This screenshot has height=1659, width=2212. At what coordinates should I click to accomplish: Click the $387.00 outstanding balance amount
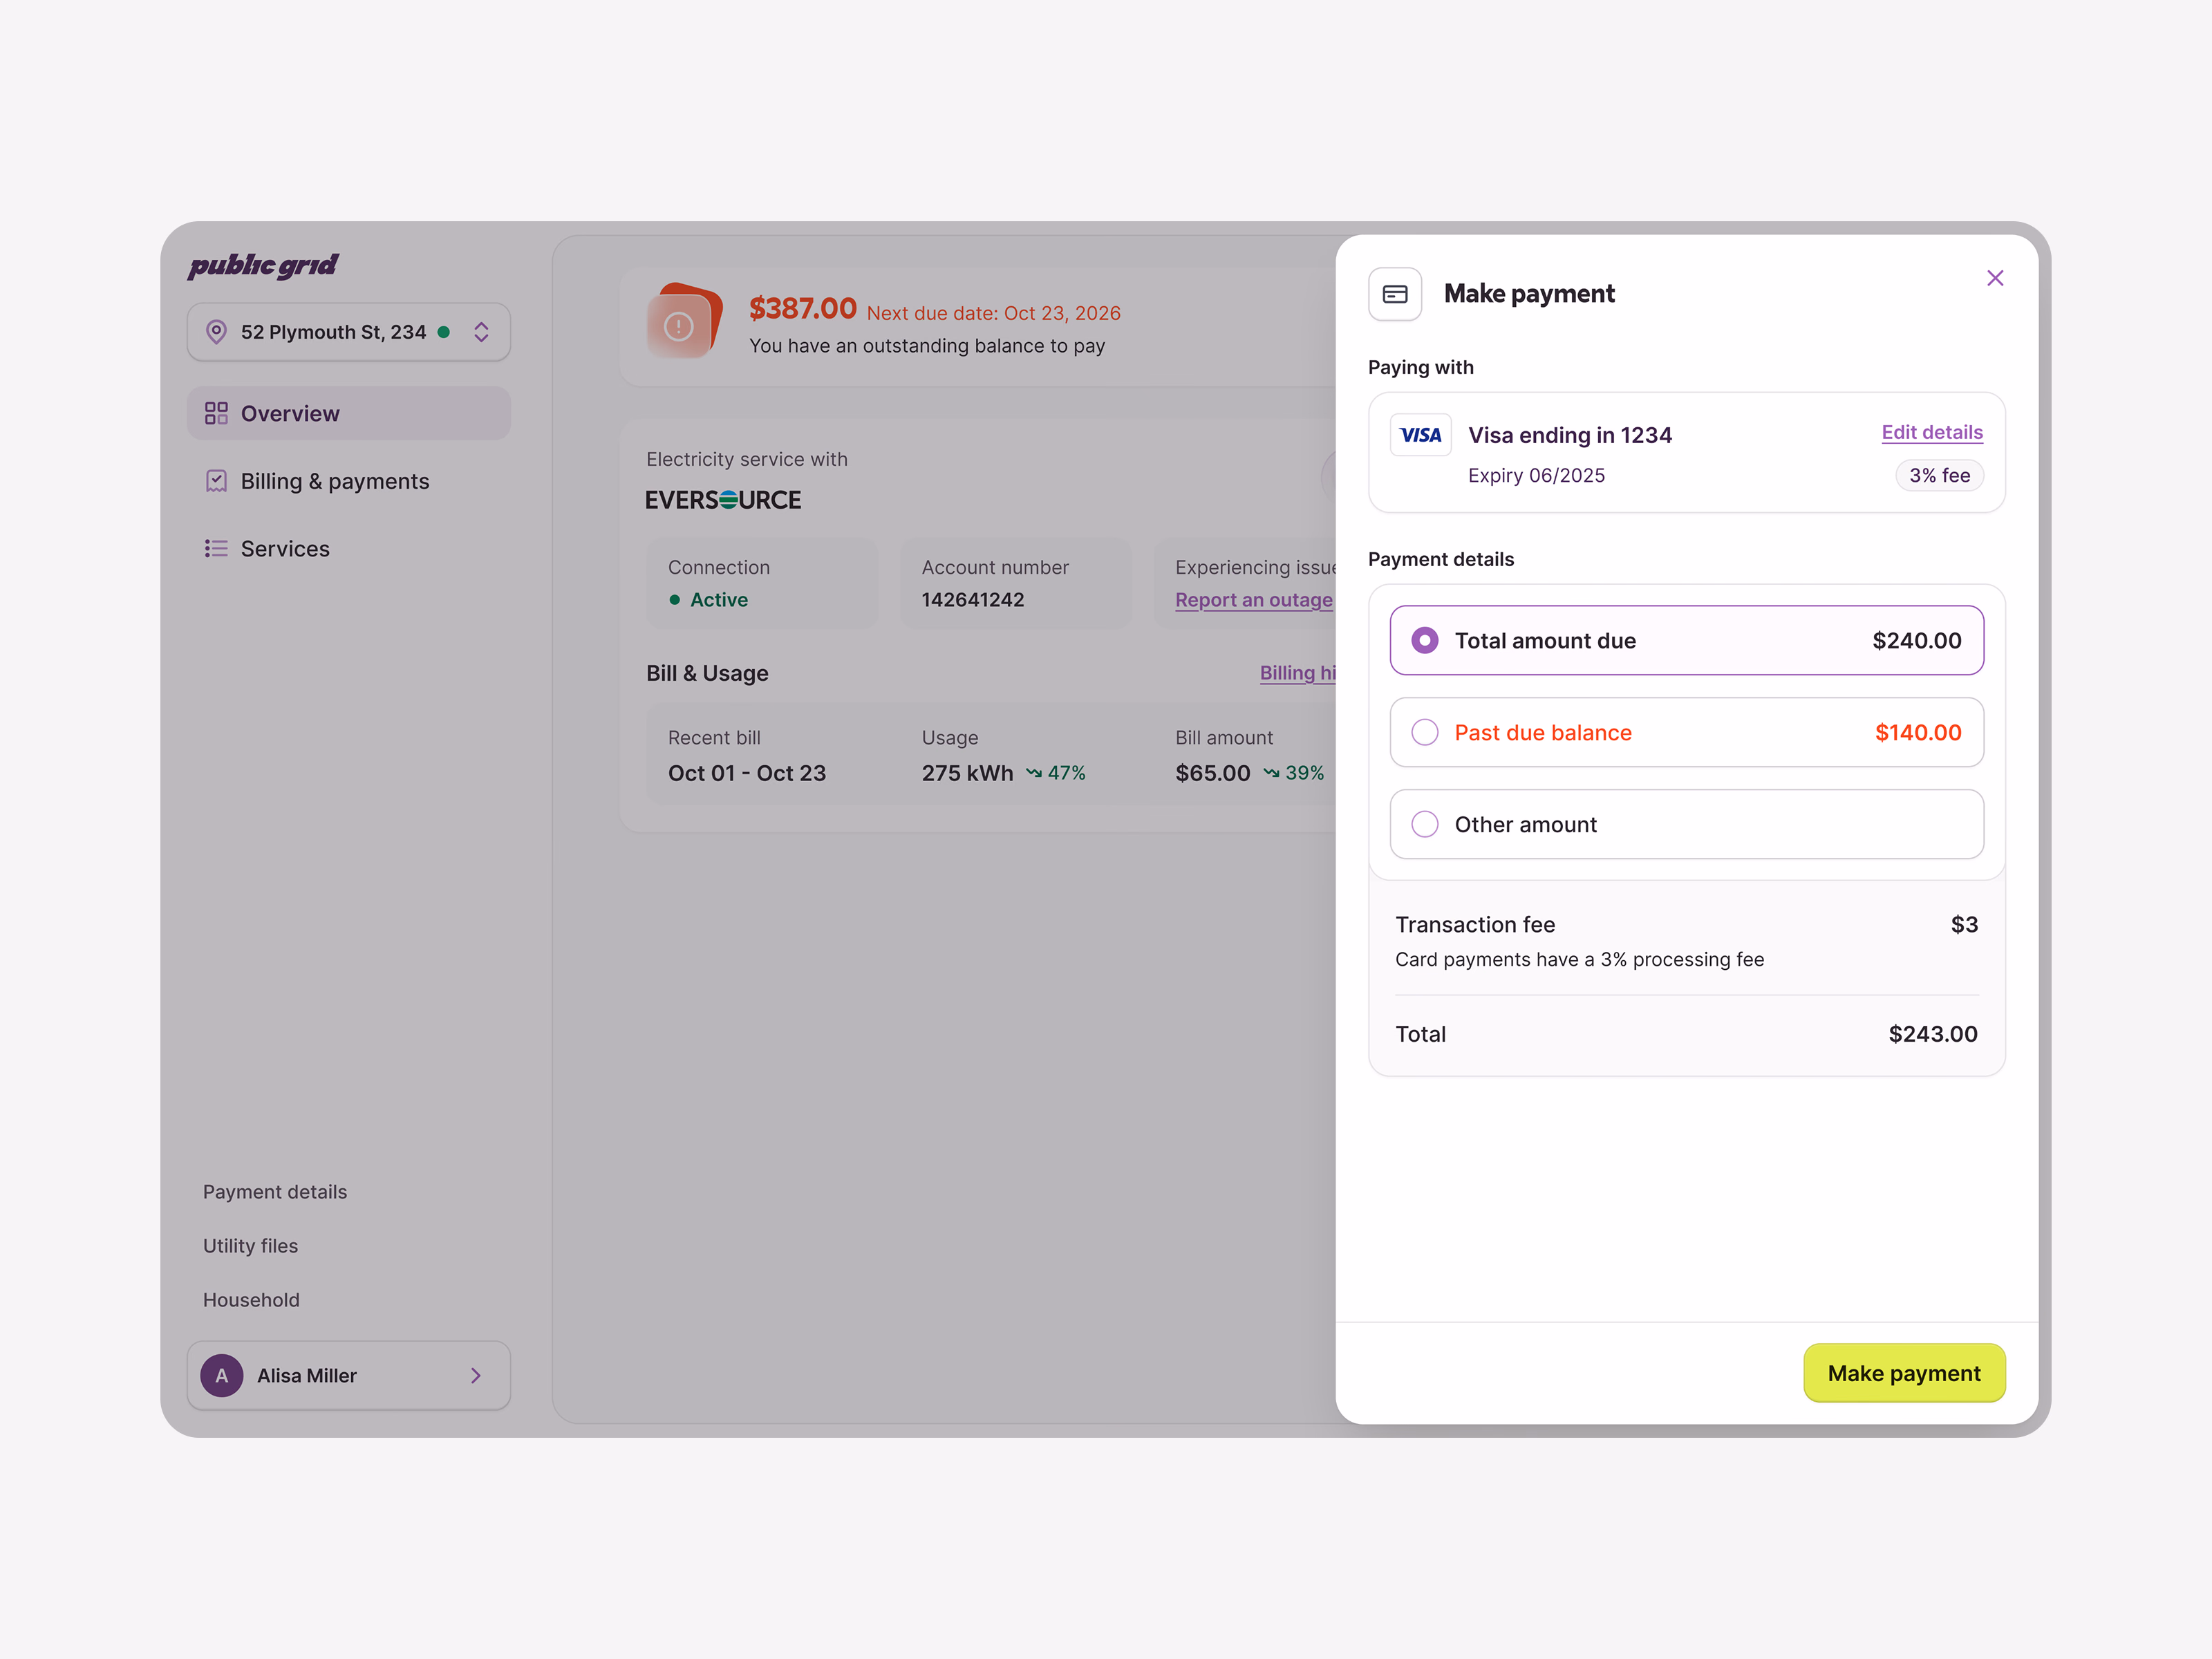point(803,309)
